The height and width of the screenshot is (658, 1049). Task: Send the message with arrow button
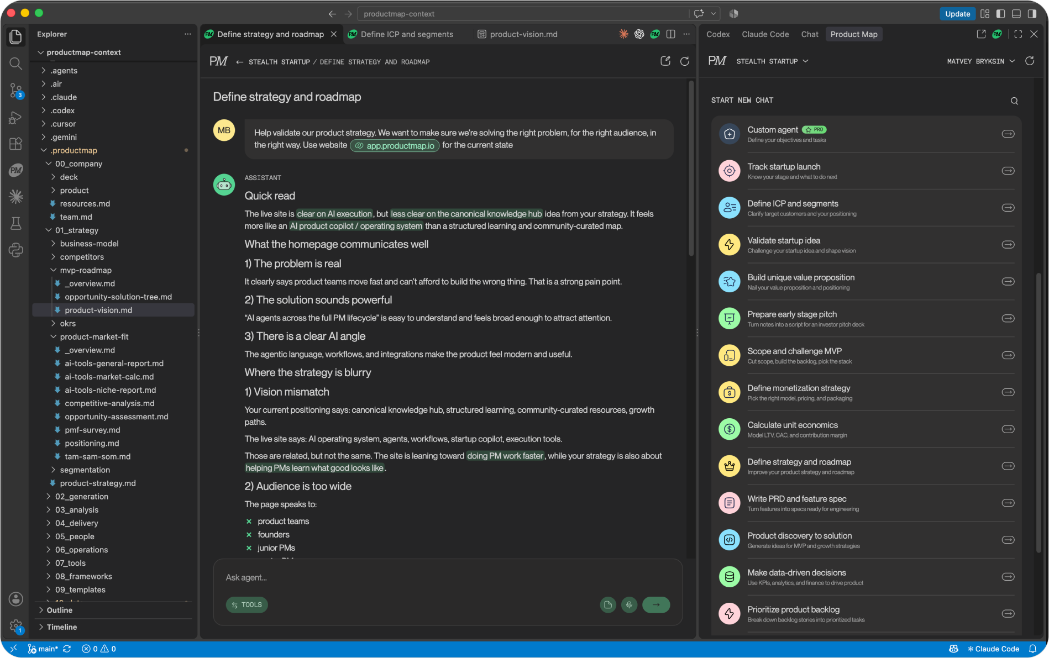pyautogui.click(x=656, y=605)
